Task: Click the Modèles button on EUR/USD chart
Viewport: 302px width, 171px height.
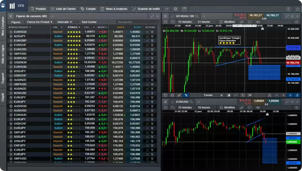Action: click(227, 107)
